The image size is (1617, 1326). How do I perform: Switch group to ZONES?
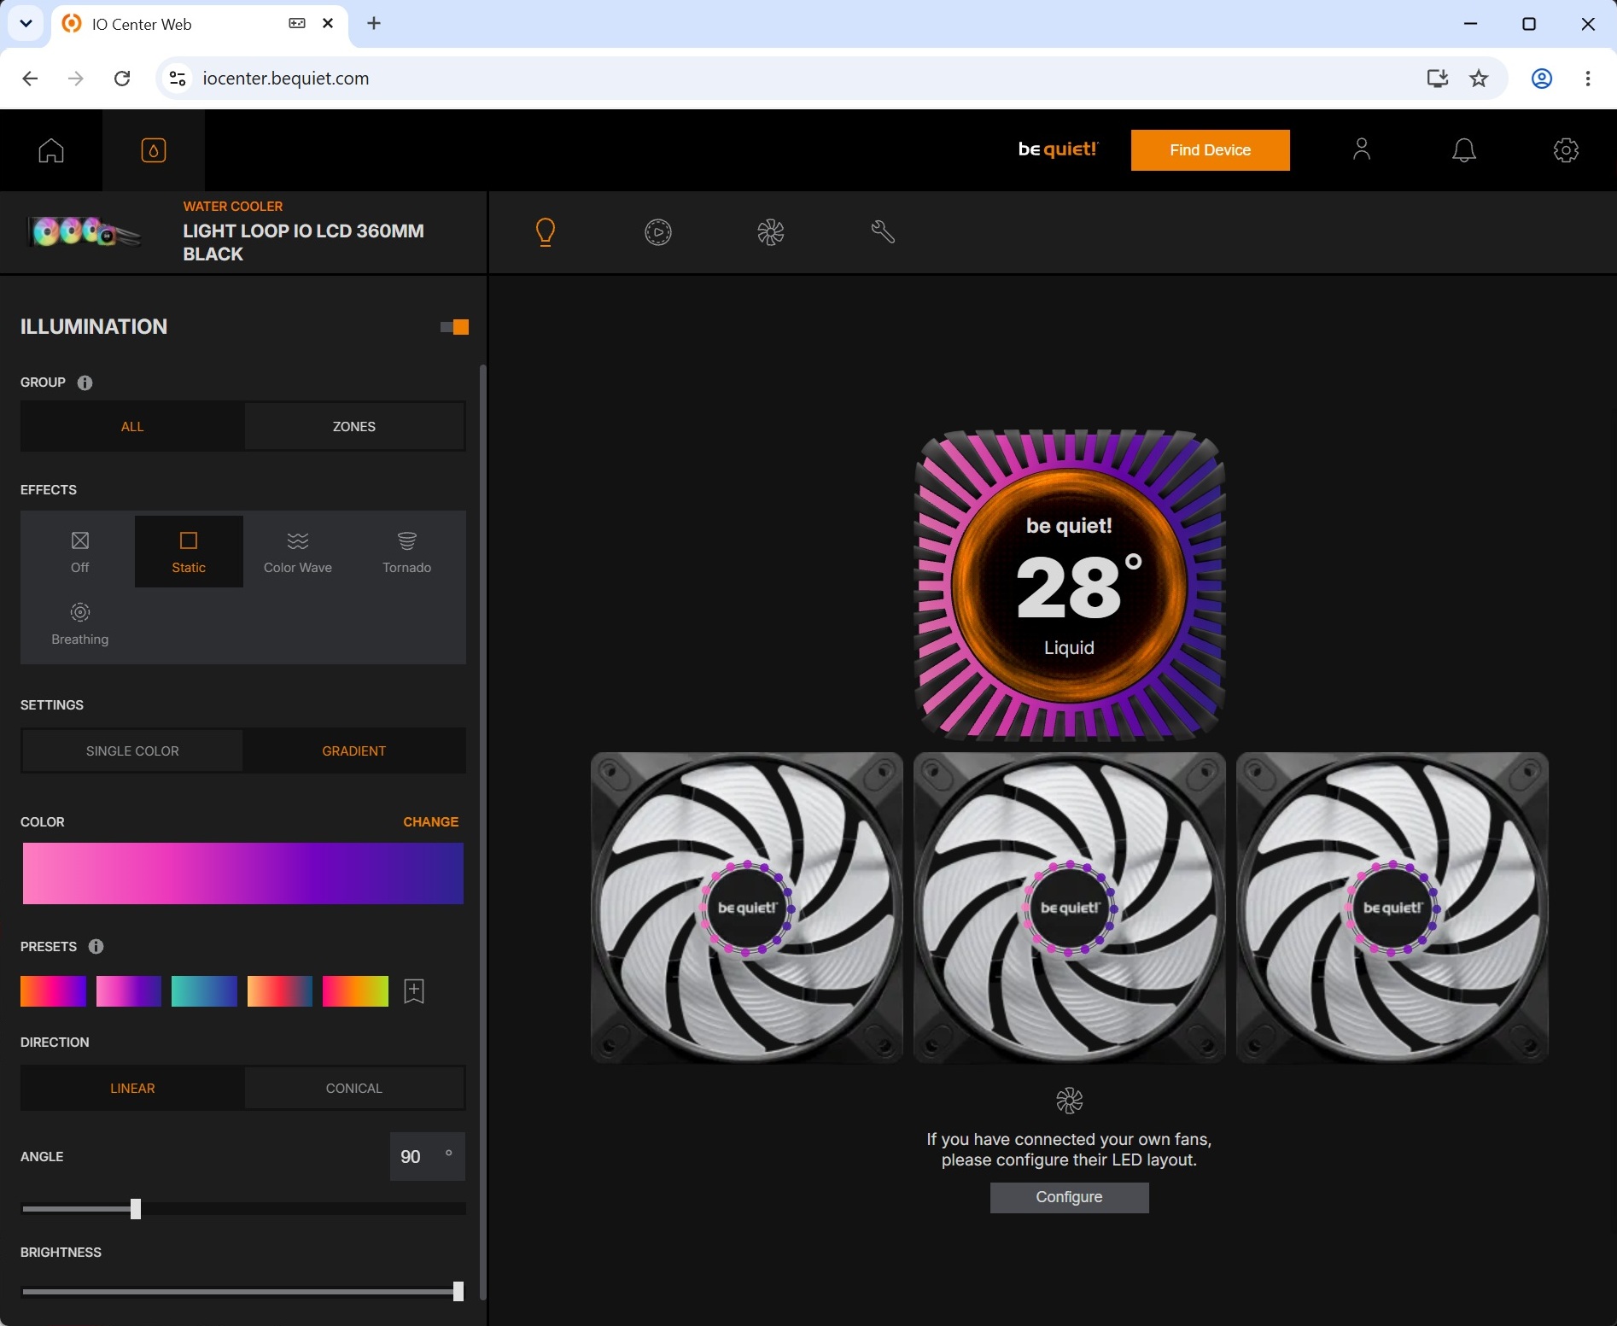[x=354, y=427]
